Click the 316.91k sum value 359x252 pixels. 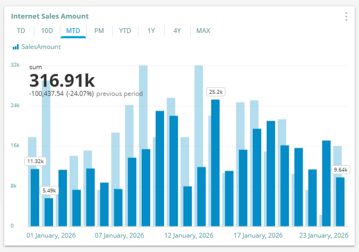pyautogui.click(x=62, y=81)
